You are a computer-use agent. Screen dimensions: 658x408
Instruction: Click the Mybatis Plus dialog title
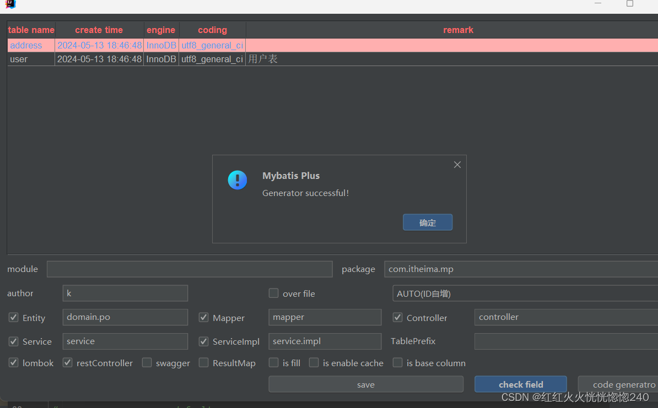[x=291, y=176]
